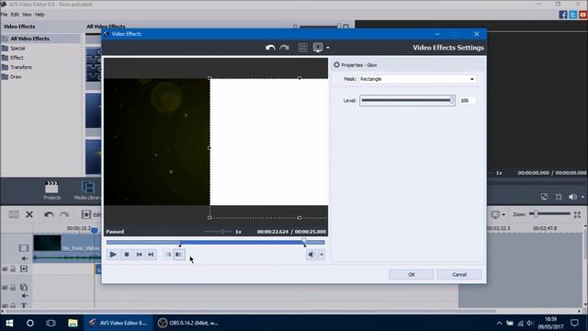Mute the main video track audio
Image resolution: width=588 pixels, height=331 pixels.
(25, 258)
